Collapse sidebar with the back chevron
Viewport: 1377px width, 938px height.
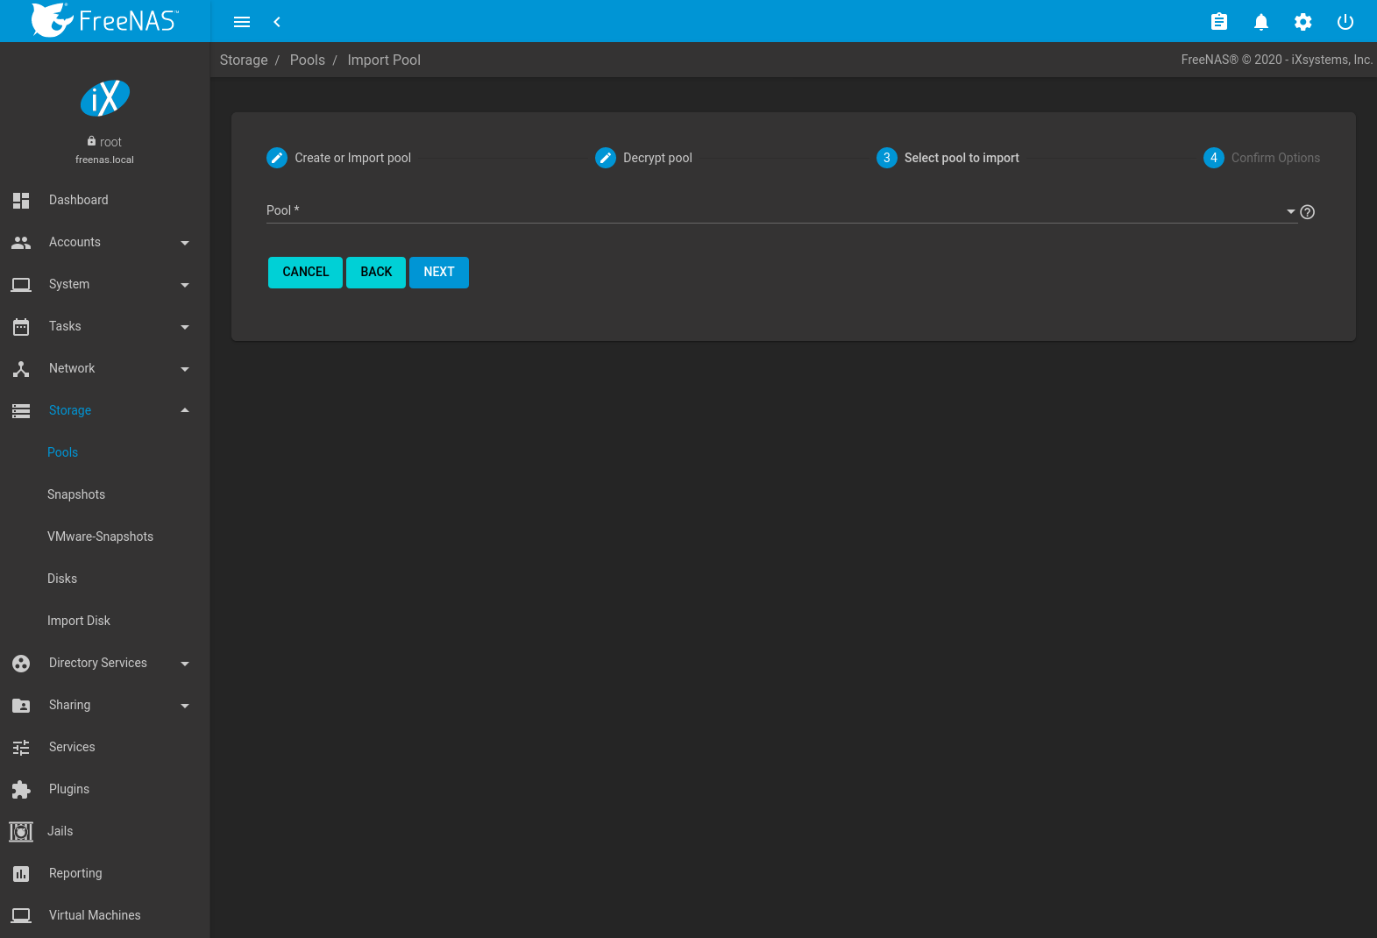click(277, 22)
